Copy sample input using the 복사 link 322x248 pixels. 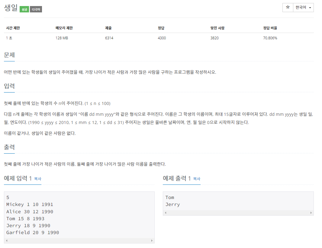point(37,179)
